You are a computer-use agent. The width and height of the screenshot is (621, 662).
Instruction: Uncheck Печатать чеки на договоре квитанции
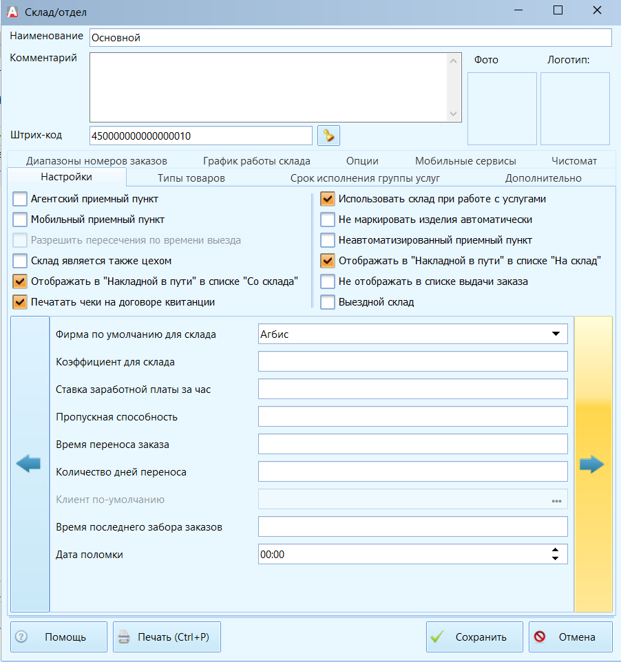[x=20, y=302]
